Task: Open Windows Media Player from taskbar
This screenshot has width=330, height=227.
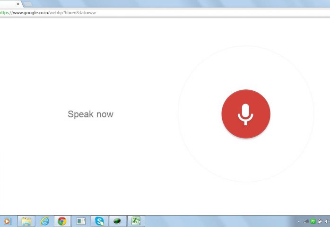Action: [7, 221]
